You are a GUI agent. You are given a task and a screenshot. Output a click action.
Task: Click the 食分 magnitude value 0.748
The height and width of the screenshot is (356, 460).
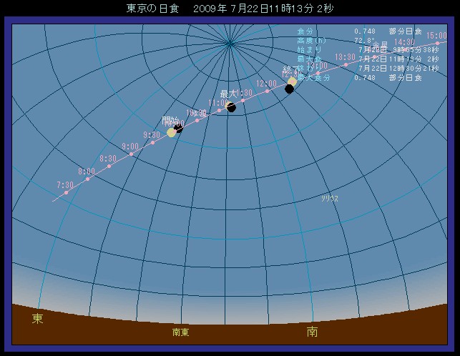point(363,32)
